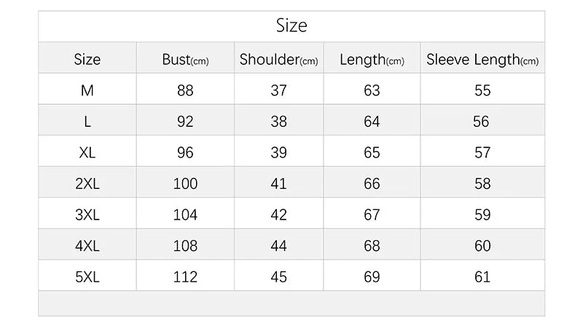Click the Size table title

click(291, 26)
